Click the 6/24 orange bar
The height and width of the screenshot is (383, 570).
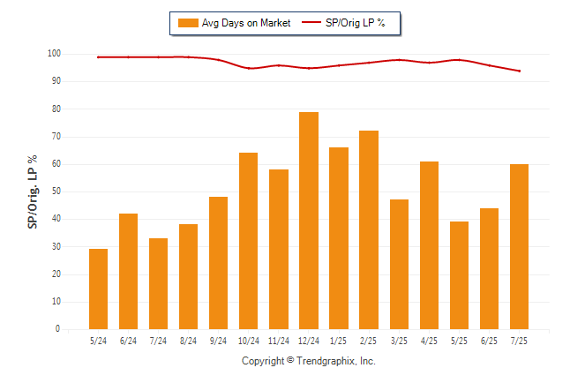click(128, 271)
